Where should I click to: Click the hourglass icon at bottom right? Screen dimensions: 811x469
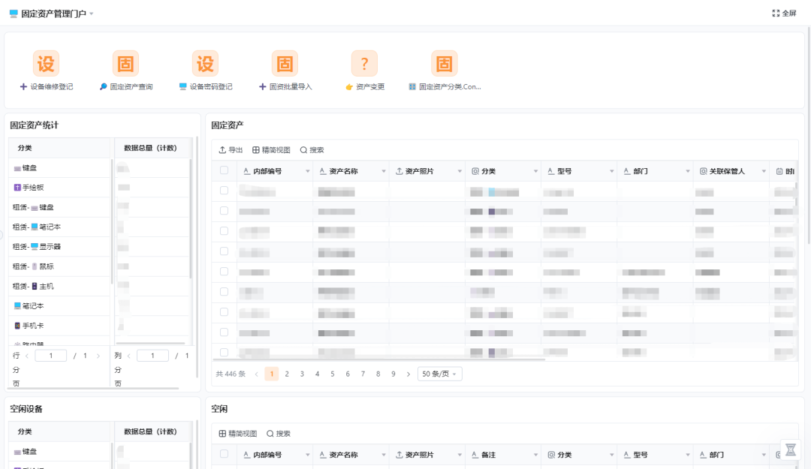pos(791,449)
